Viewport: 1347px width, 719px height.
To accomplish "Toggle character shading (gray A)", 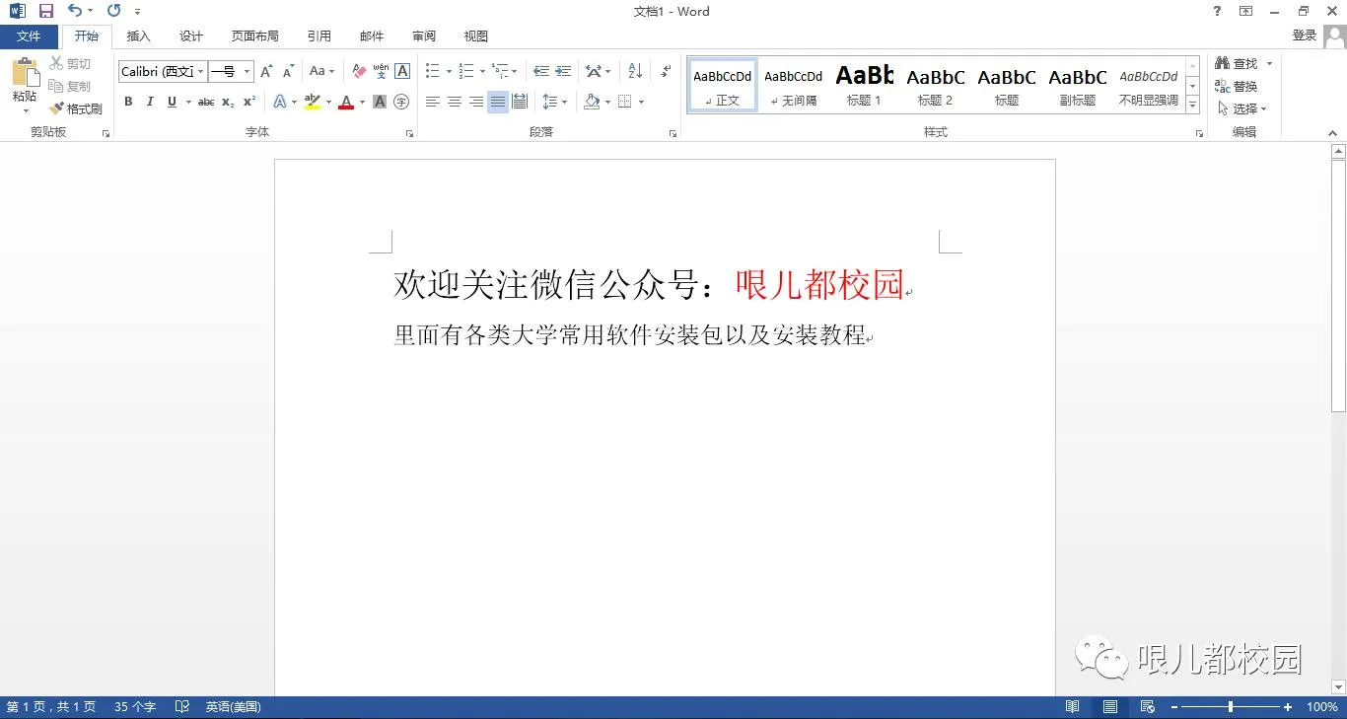I will pyautogui.click(x=380, y=102).
